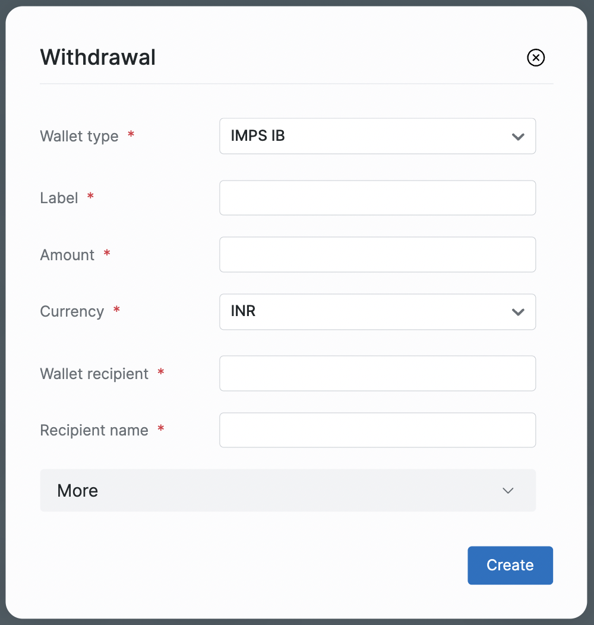Open the Wallet type dropdown
Image resolution: width=594 pixels, height=625 pixels.
[377, 136]
